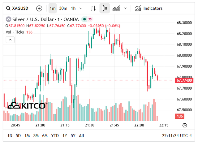Screen dimensions: 198x145
Task: Open XAGUSD symbol search
Action: click(x=17, y=8)
